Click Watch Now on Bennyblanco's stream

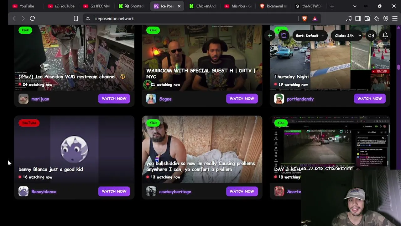(114, 191)
